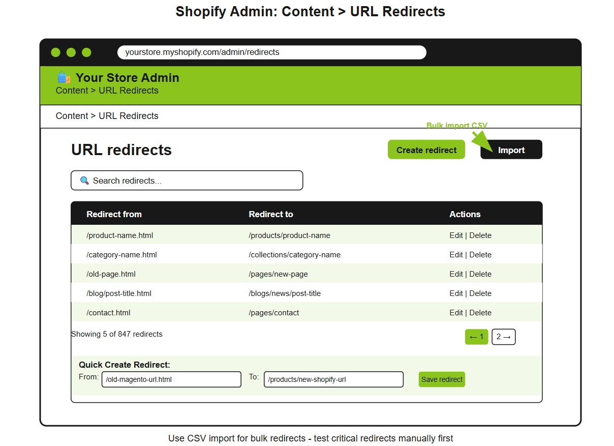Screen dimensions: 614x446
Task: Open the Import CSV button
Action: pyautogui.click(x=511, y=150)
